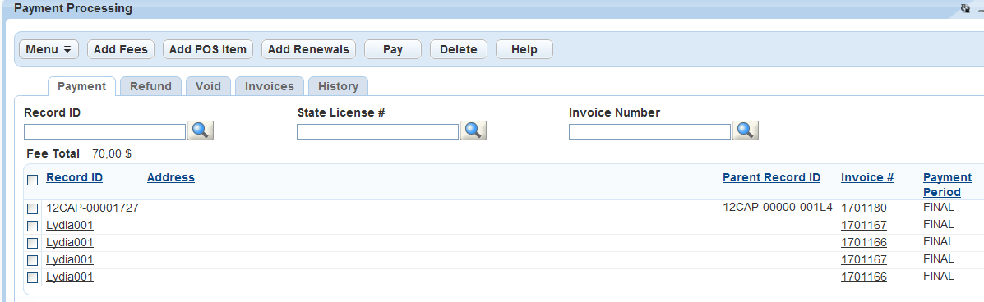984x302 pixels.
Task: Open the Menu dropdown button
Action: (x=49, y=49)
